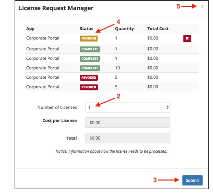Click the COMPLETE badge in the quantity 10 row
This screenshot has height=196, width=213.
coord(90,68)
